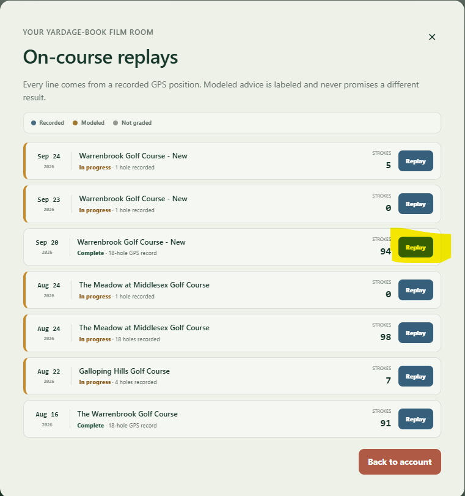Click 'In progress' on Galloping Hills round
This screenshot has height=496, width=465.
[x=95, y=382]
